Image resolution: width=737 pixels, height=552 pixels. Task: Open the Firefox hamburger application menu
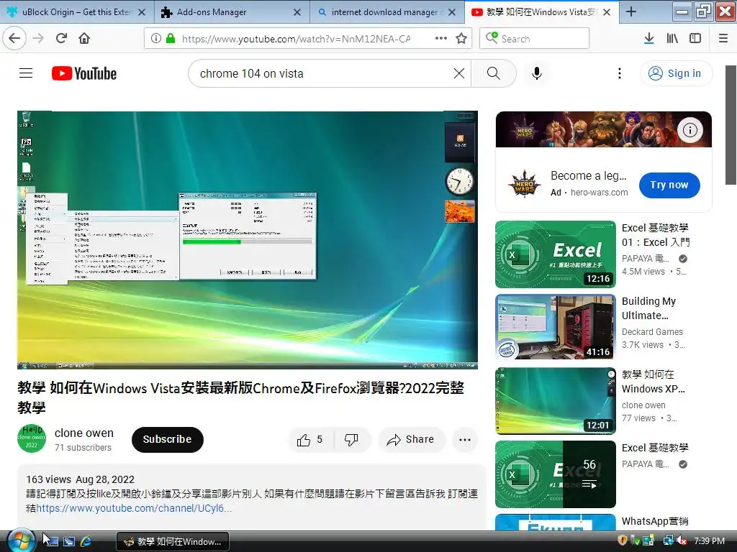tap(723, 39)
